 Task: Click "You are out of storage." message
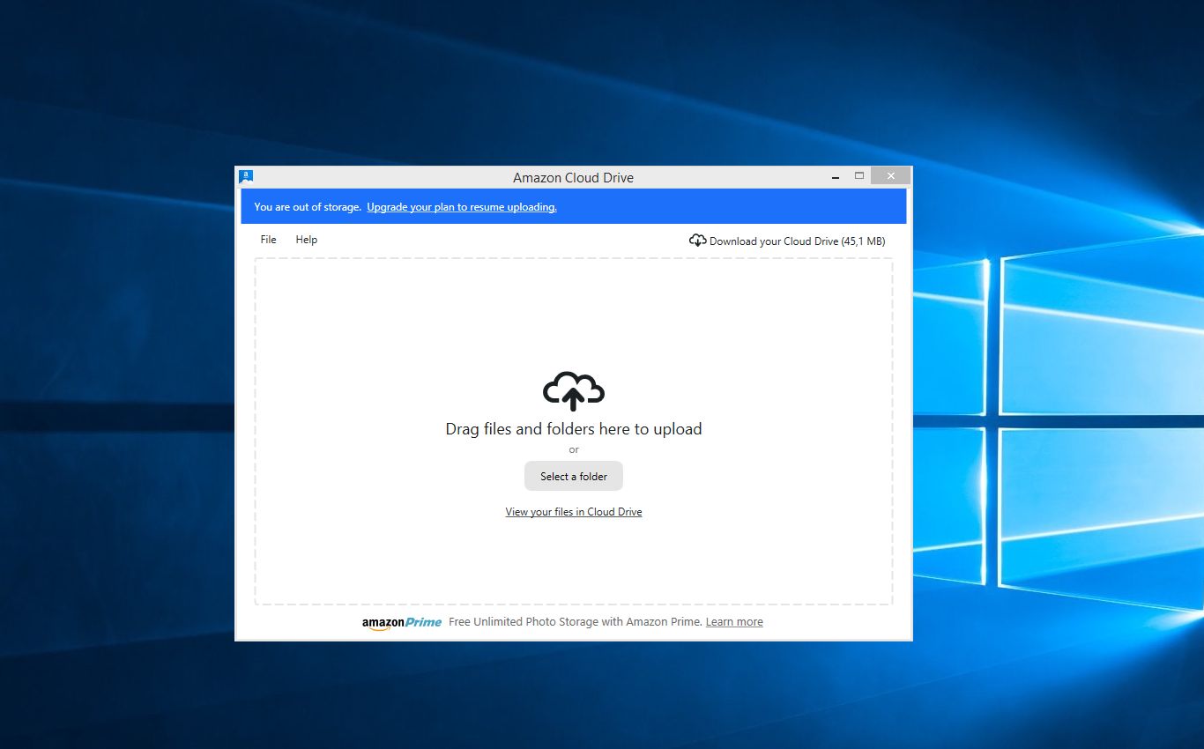(308, 207)
